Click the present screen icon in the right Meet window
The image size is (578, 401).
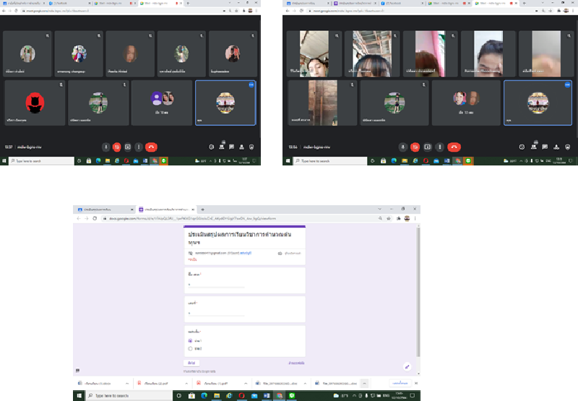[x=427, y=147]
